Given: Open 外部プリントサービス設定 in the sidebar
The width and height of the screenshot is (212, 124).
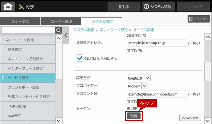Looking at the screenshot, I should tap(28, 97).
